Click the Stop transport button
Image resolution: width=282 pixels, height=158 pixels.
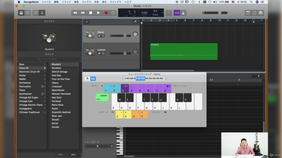point(91,13)
